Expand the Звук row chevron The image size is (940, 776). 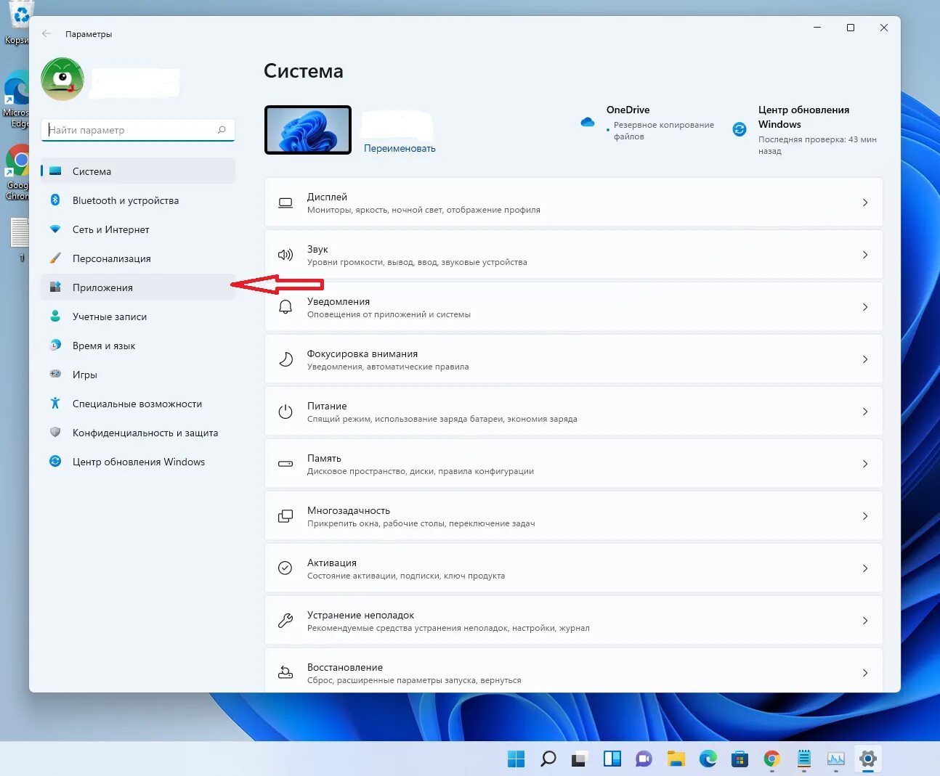tap(865, 255)
